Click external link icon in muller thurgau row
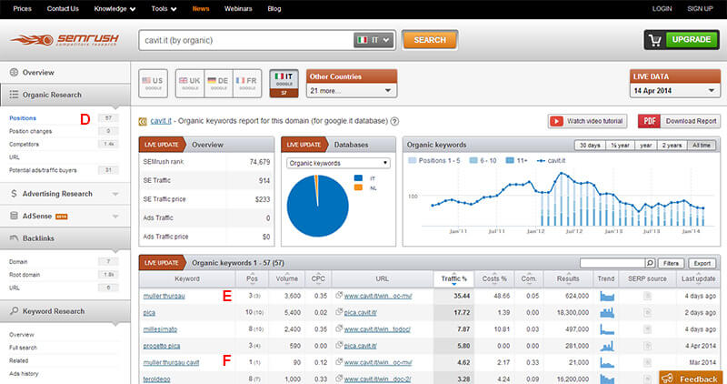 pos(339,296)
